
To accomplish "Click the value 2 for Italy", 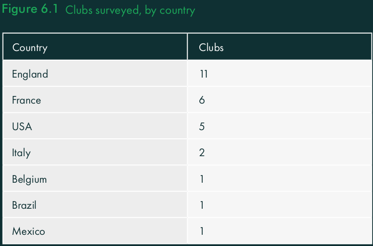I will (202, 153).
